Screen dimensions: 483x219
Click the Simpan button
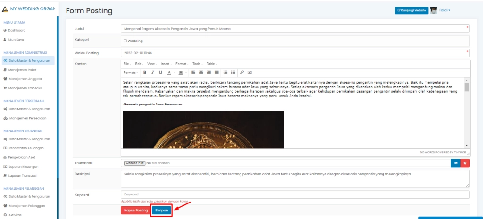(161, 211)
